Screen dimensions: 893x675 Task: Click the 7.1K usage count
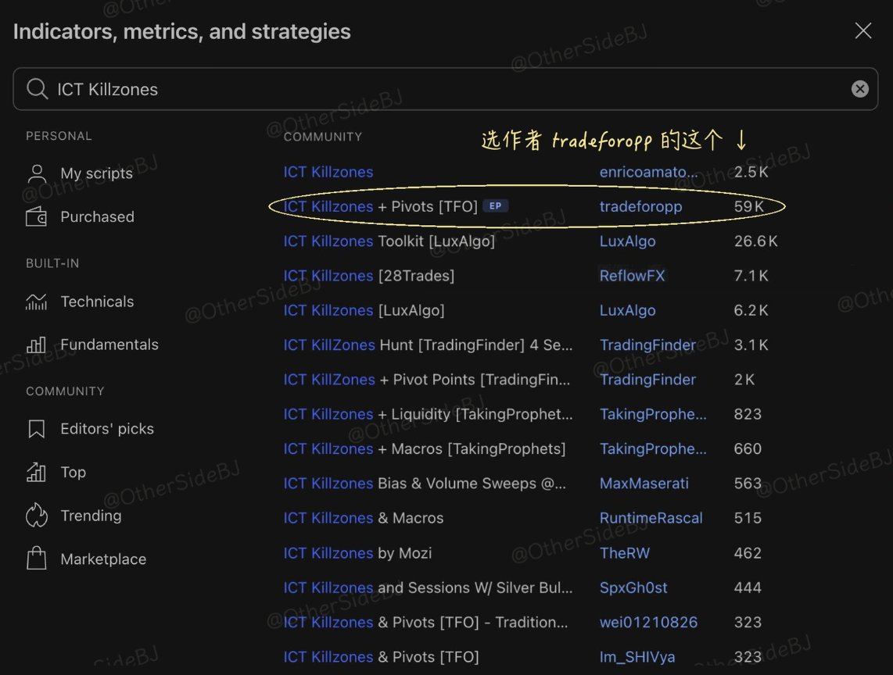[751, 276]
